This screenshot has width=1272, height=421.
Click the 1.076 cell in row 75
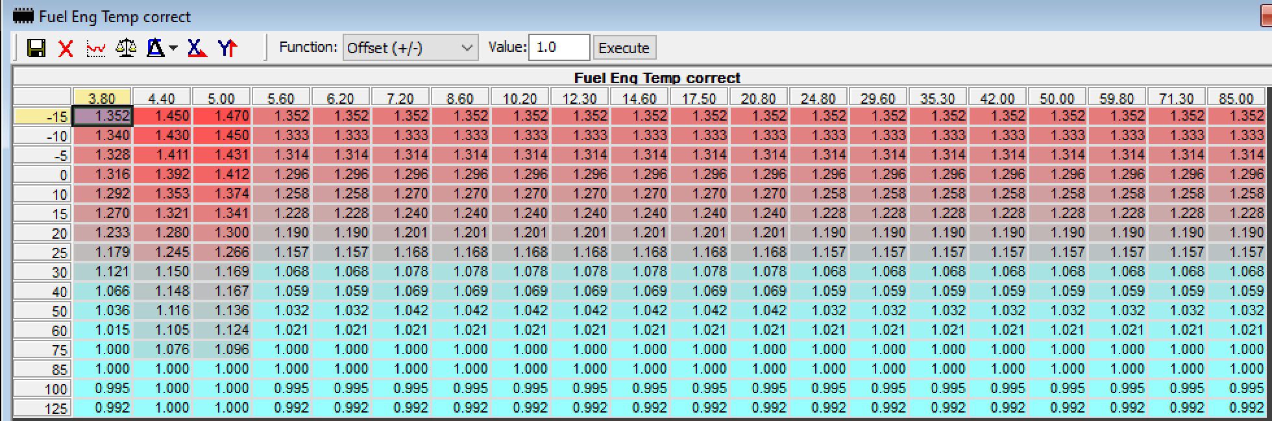coord(162,350)
